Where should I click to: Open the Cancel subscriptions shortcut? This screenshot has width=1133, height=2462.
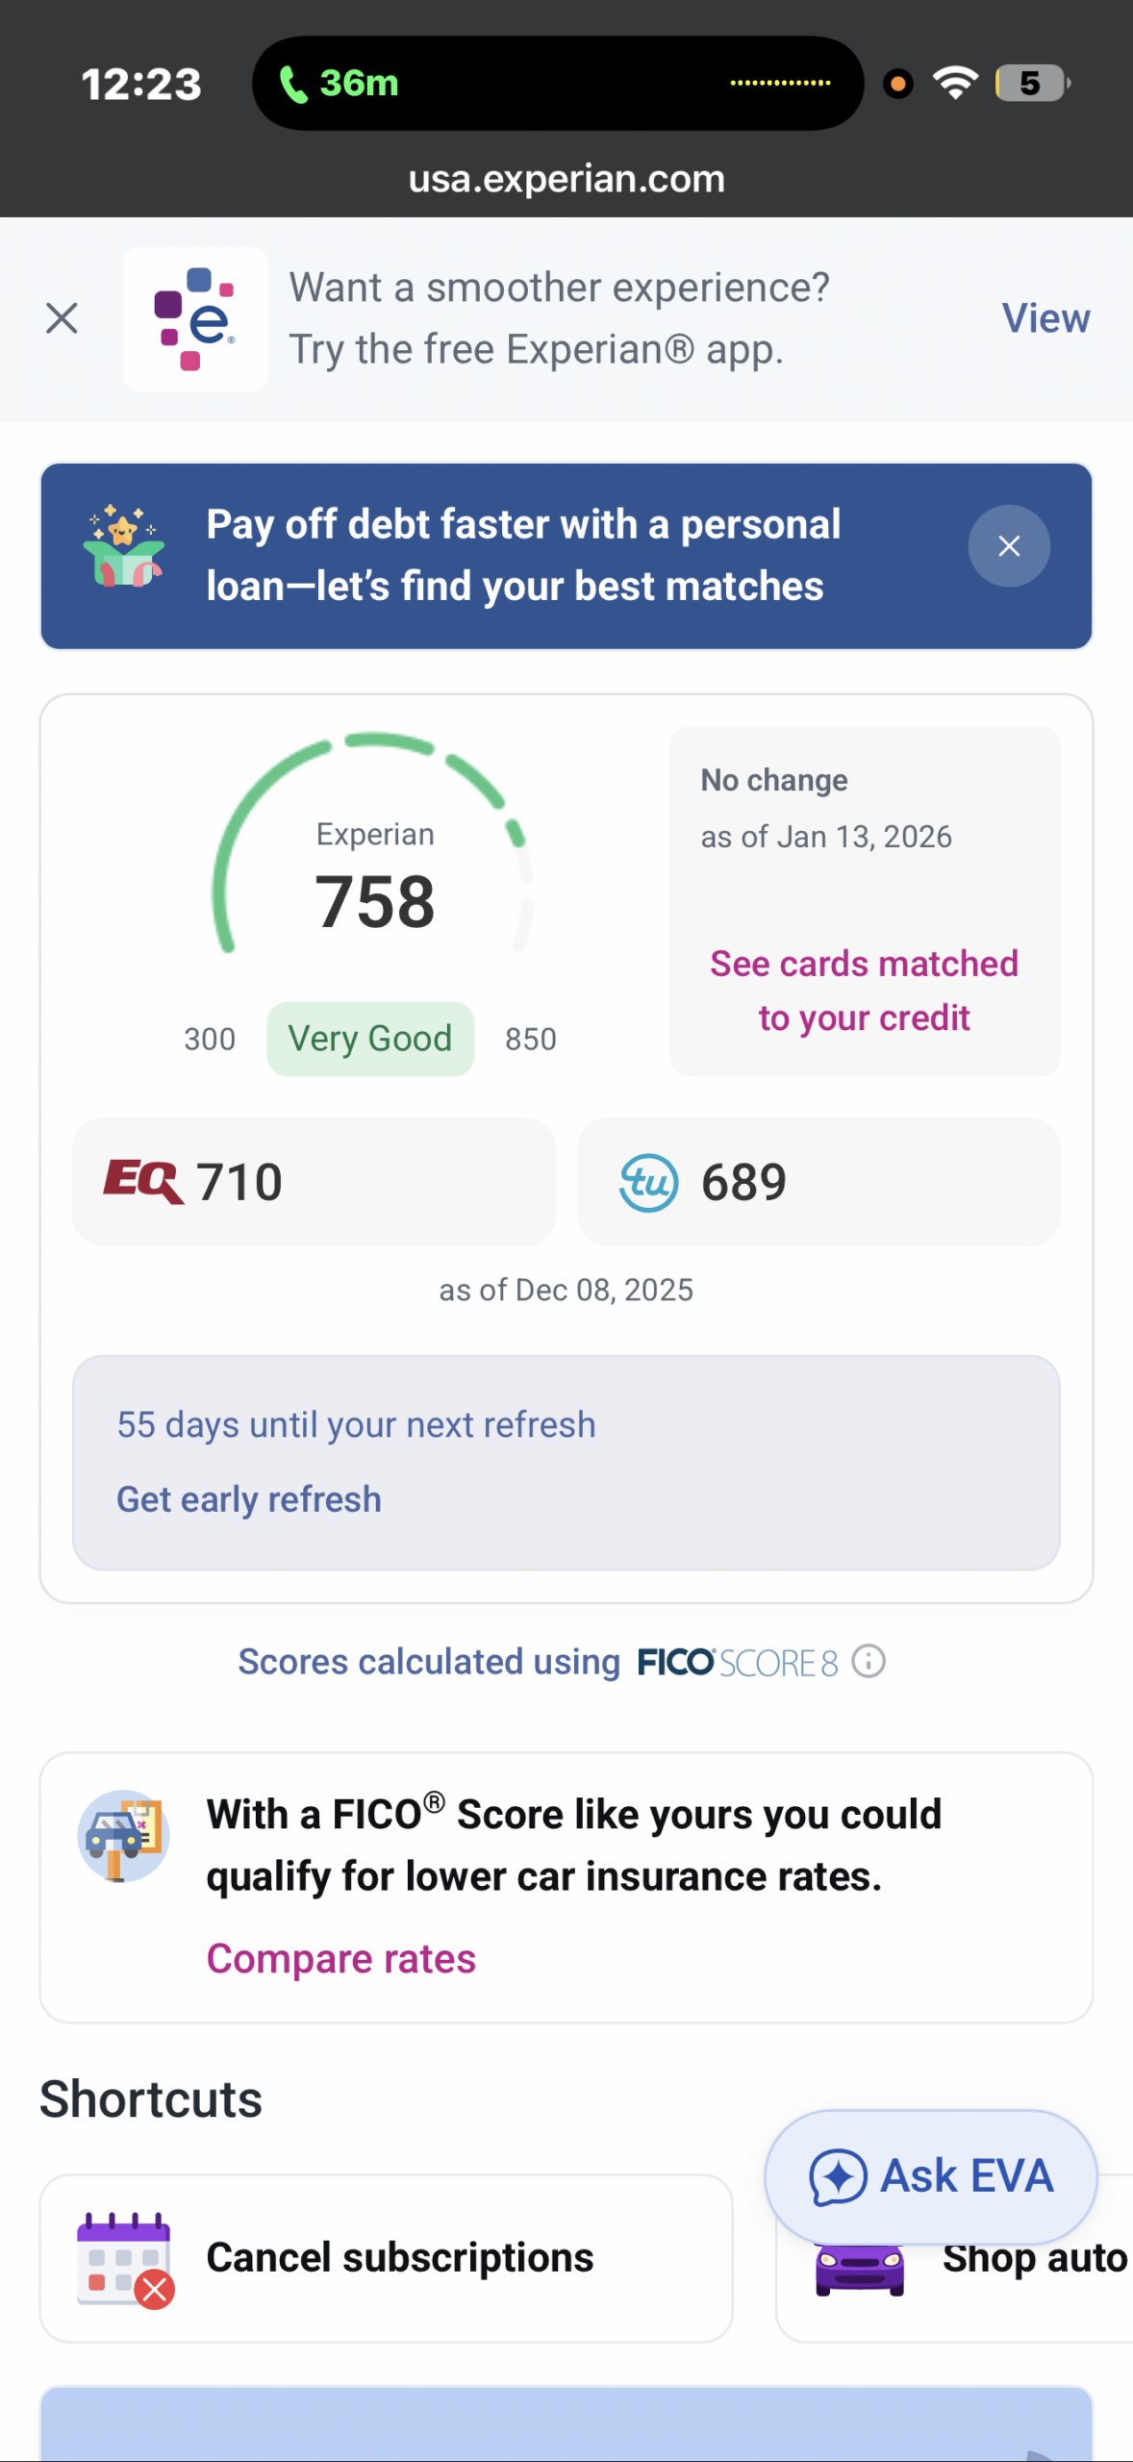386,2258
